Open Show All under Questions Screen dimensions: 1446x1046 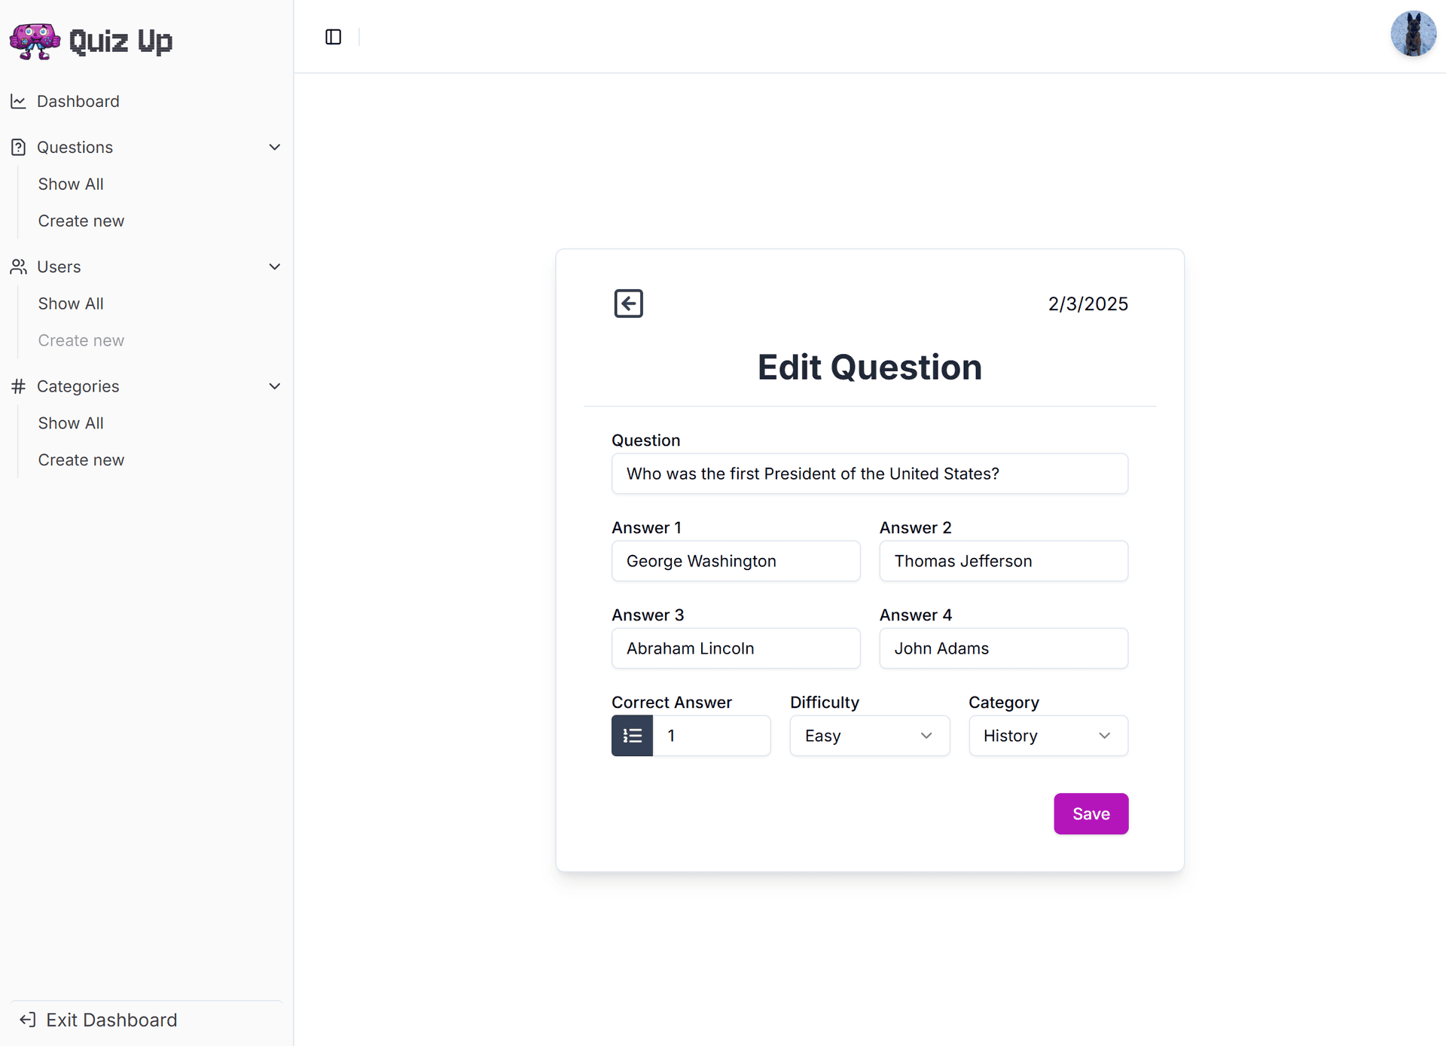[x=71, y=184]
